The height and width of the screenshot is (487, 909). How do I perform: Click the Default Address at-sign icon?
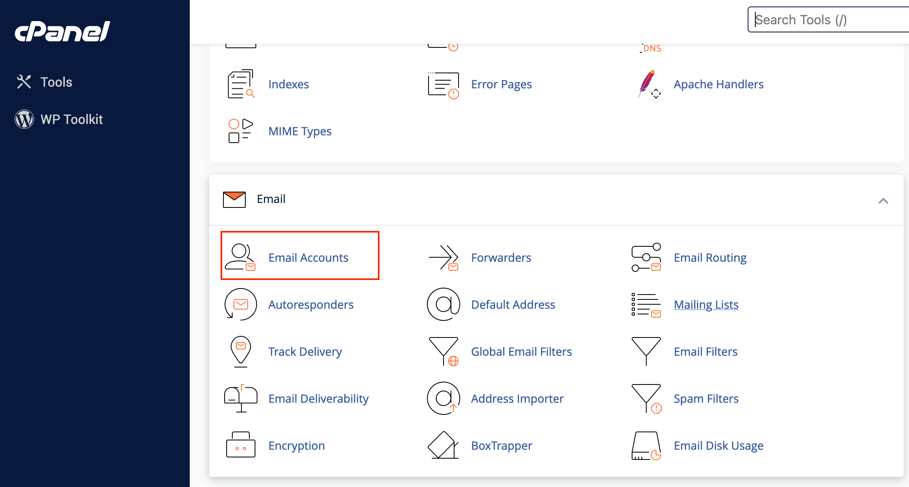tap(444, 304)
